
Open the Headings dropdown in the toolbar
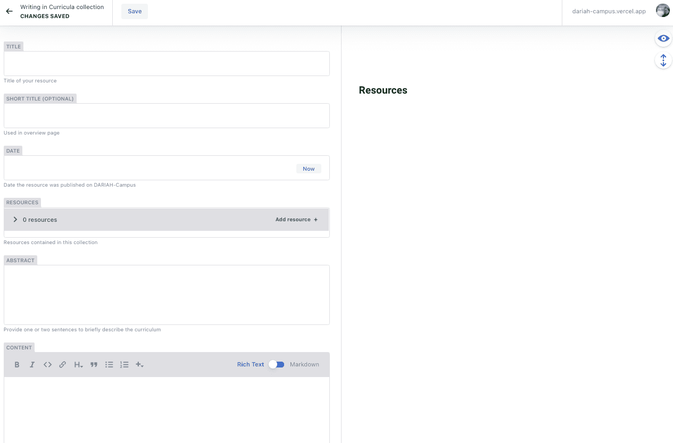click(78, 365)
